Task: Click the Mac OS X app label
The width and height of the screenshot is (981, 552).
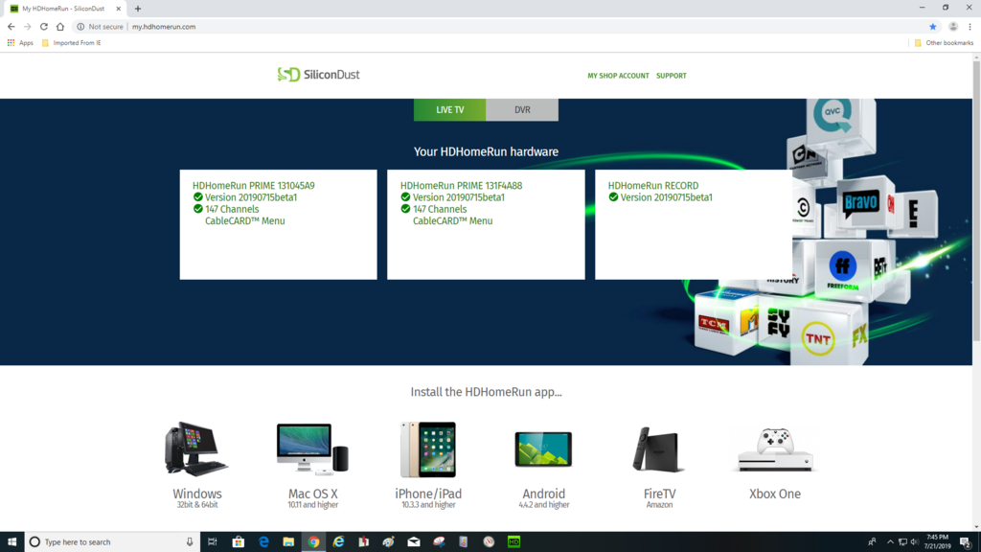Action: tap(313, 494)
